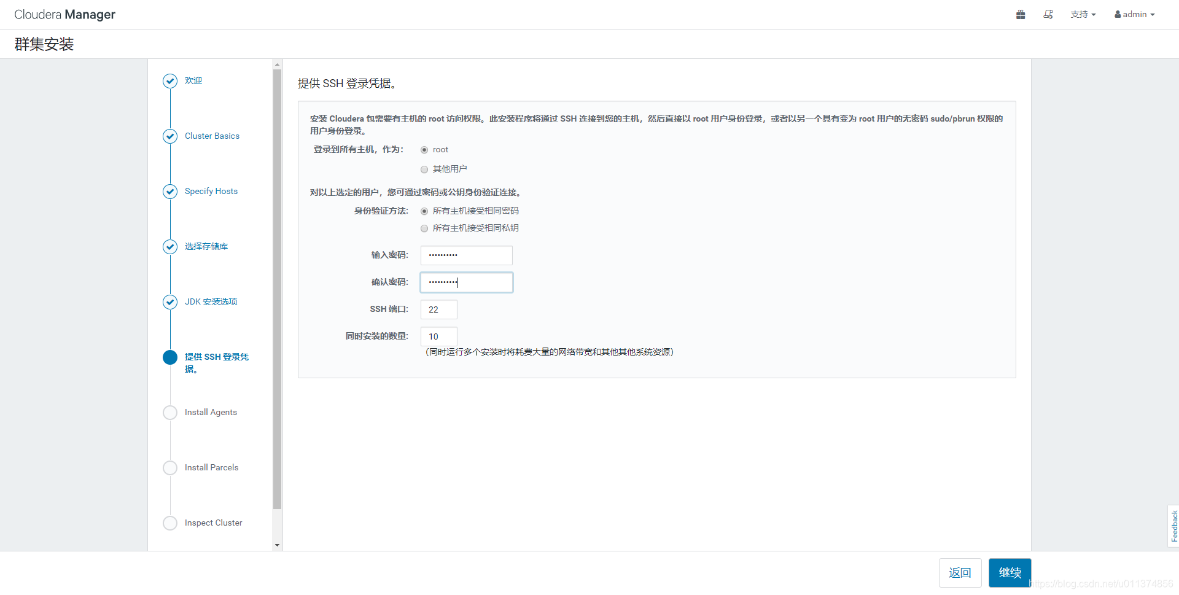The height and width of the screenshot is (595, 1179).
Task: Open the Cloudera Manager home logo
Action: tap(64, 14)
